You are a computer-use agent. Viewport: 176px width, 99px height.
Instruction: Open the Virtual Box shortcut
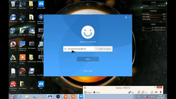tap(13, 32)
